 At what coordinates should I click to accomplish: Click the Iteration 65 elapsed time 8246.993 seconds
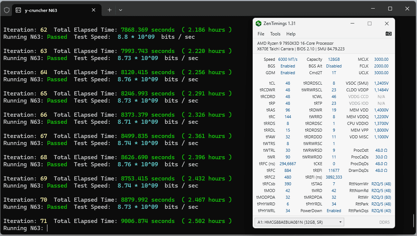pos(147,94)
